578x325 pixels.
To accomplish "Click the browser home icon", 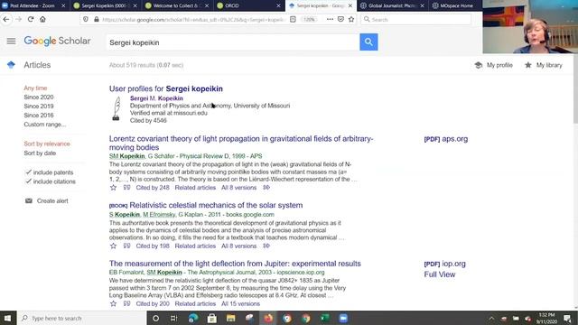I will click(42, 19).
